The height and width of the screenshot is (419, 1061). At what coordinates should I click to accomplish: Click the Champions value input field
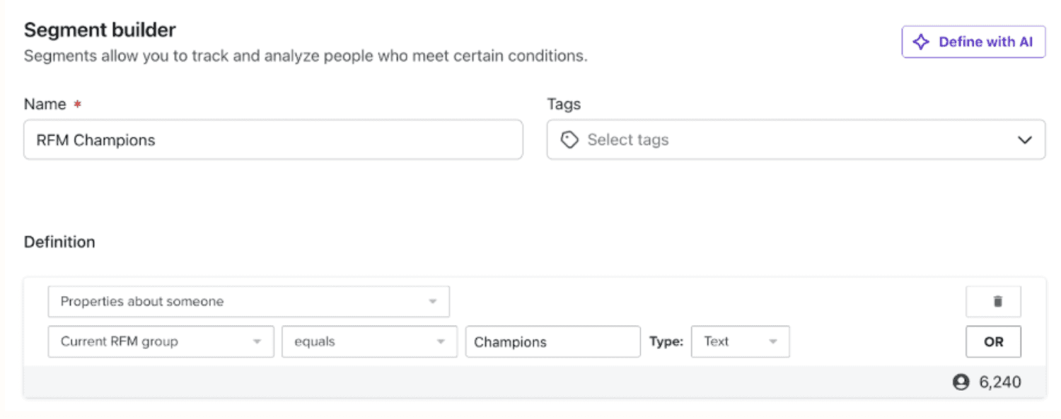[x=552, y=341]
